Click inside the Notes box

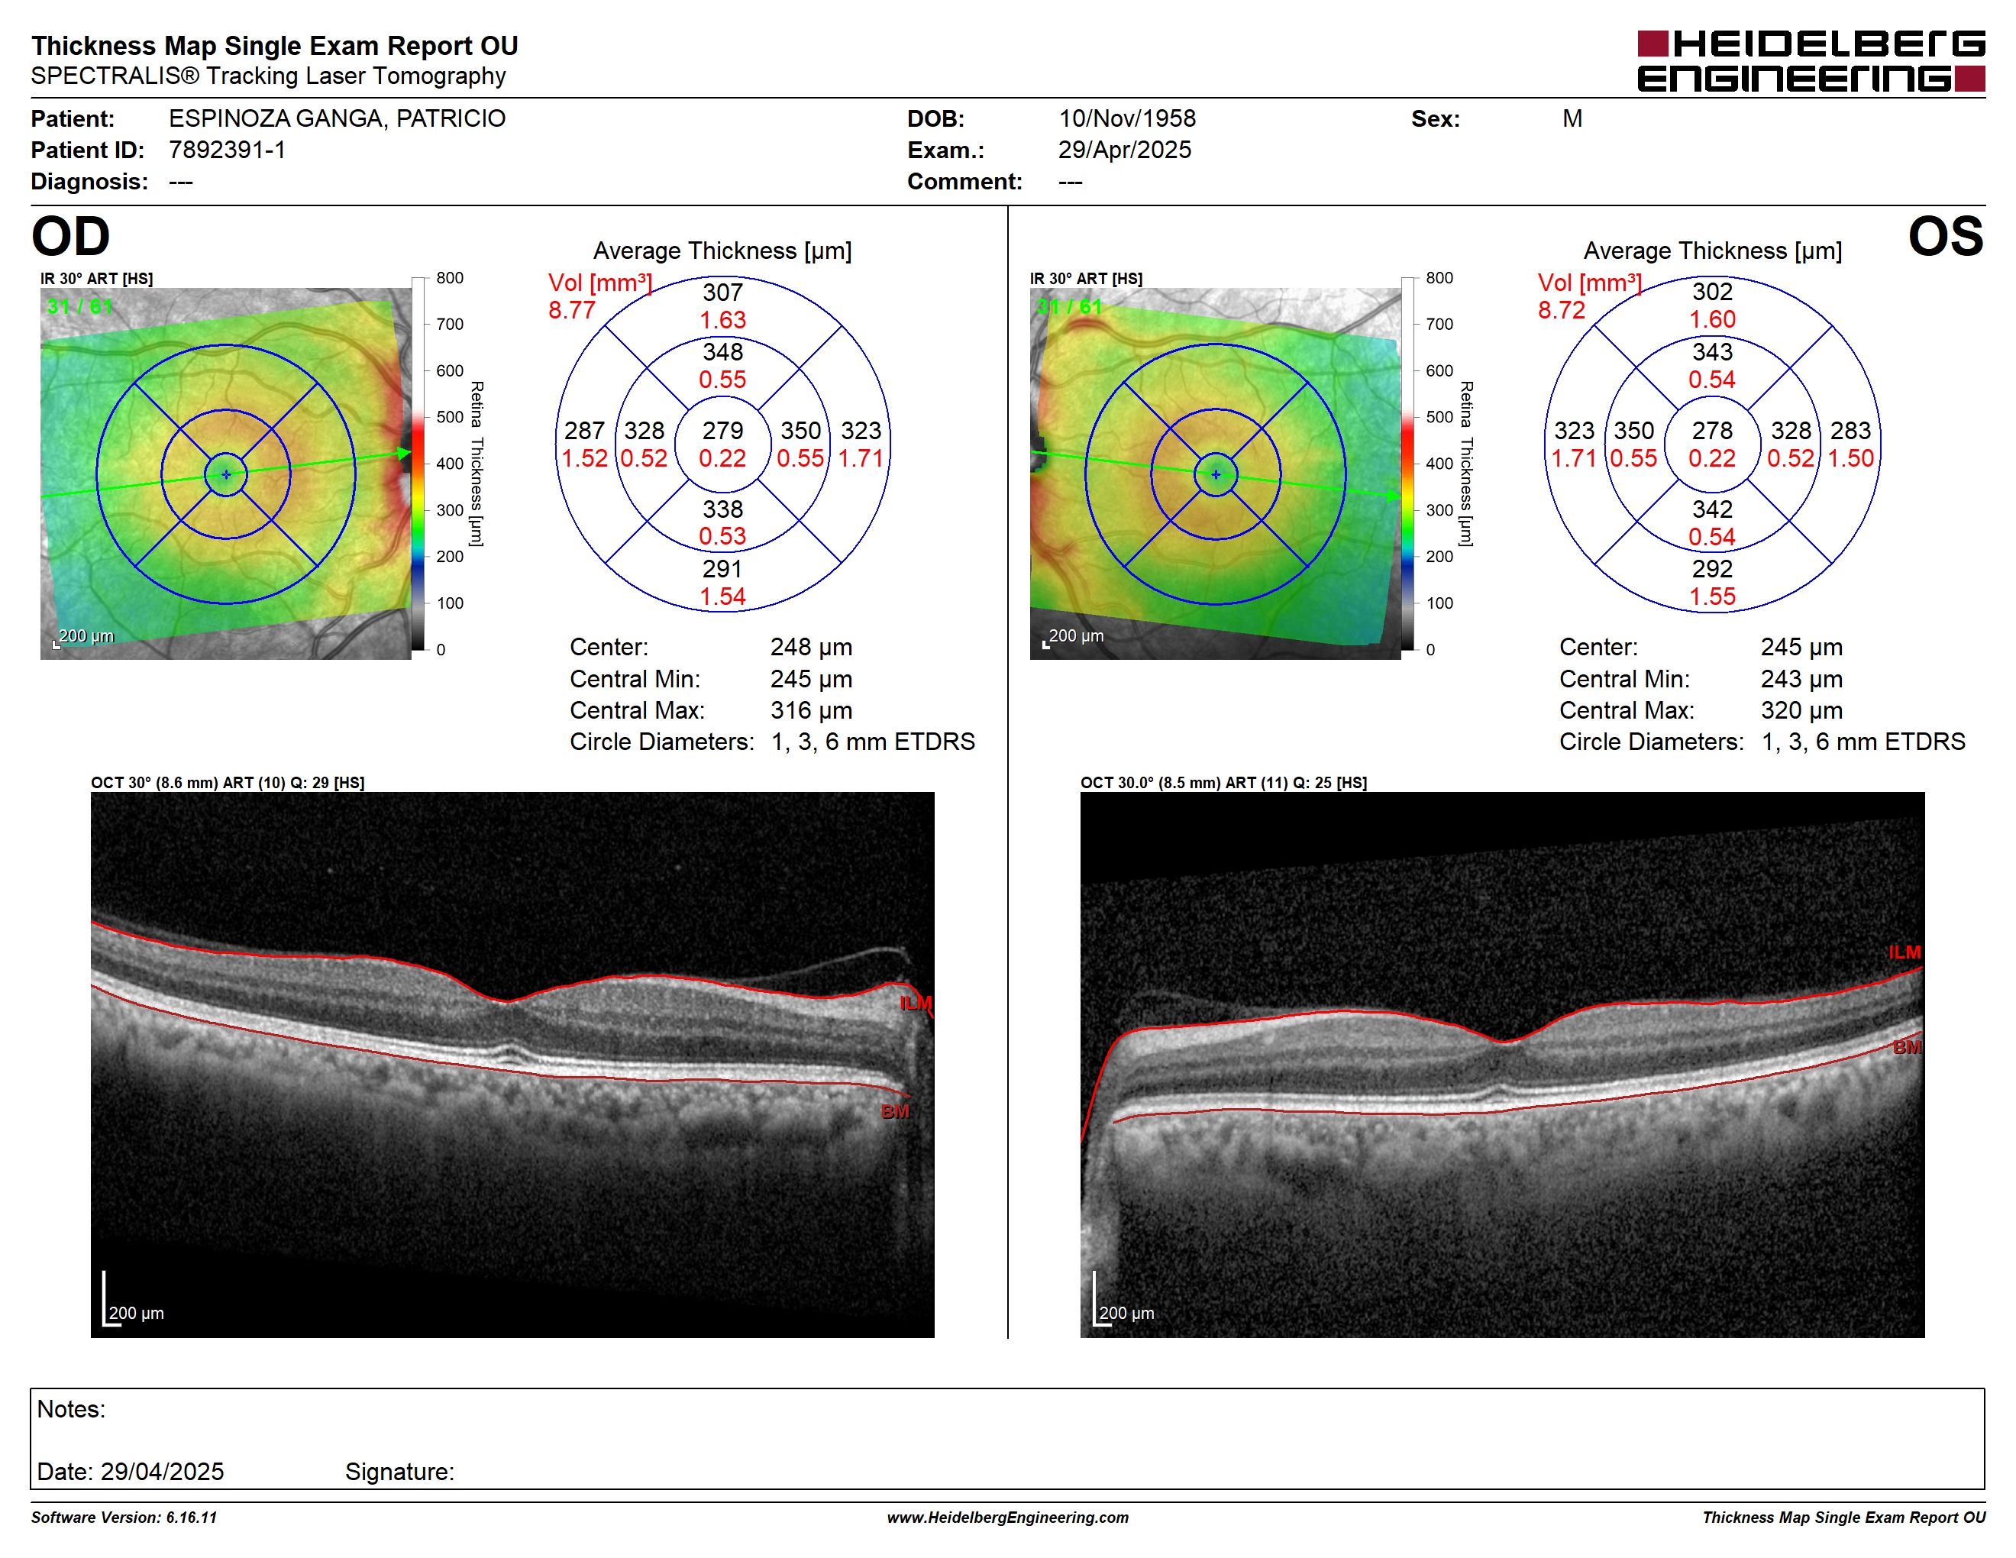click(x=1007, y=1439)
